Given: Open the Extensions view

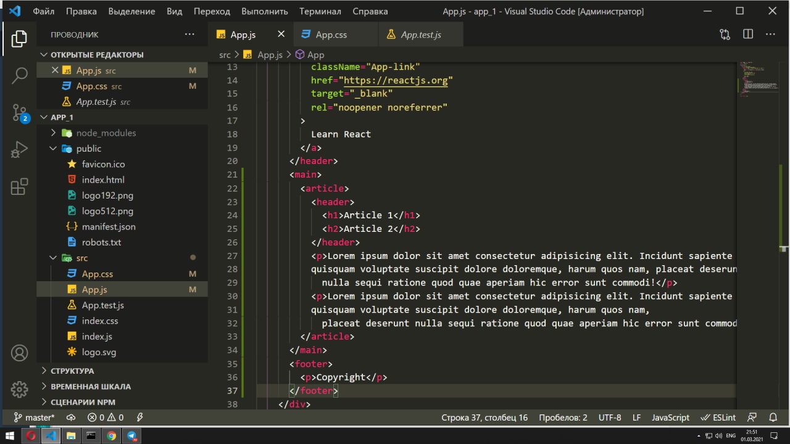Looking at the screenshot, I should tap(19, 186).
